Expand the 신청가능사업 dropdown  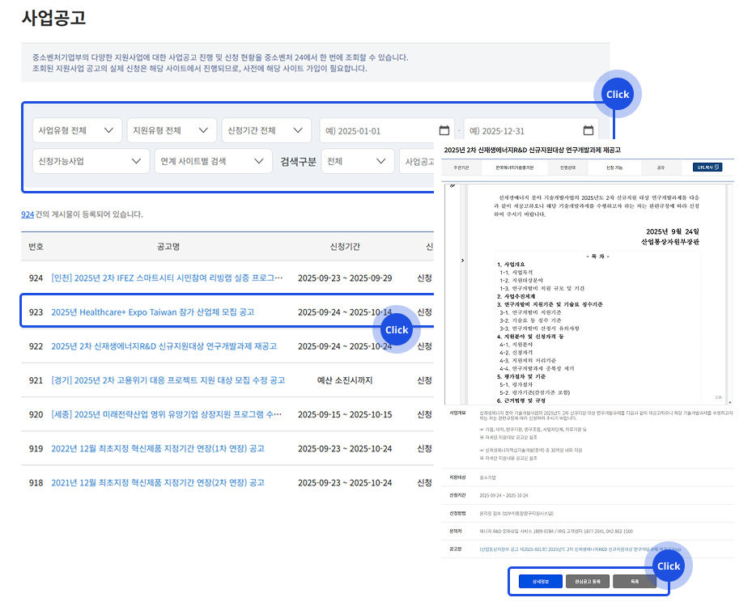[90, 161]
